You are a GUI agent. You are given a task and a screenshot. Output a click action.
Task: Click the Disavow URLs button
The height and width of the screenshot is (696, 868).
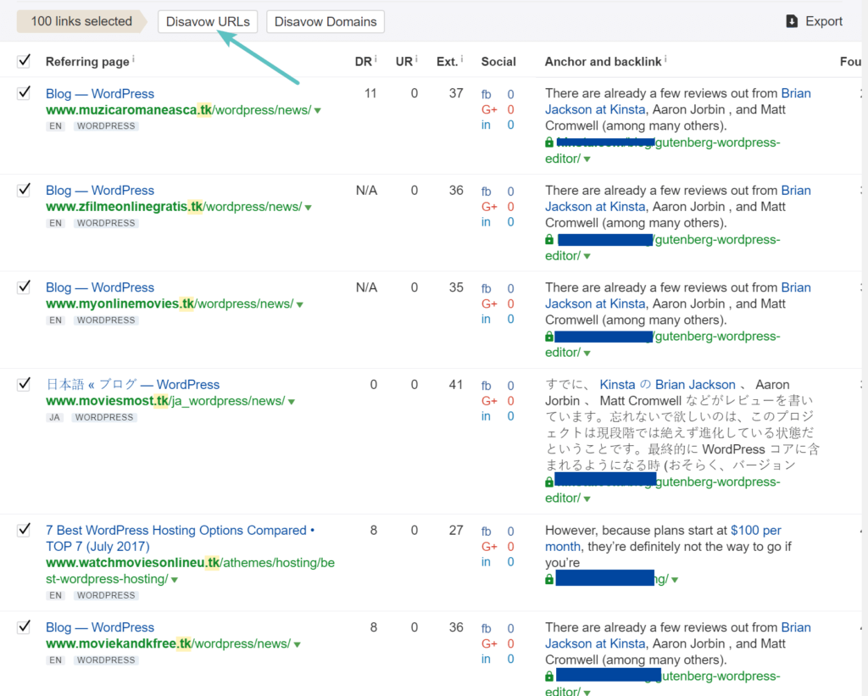(x=208, y=22)
